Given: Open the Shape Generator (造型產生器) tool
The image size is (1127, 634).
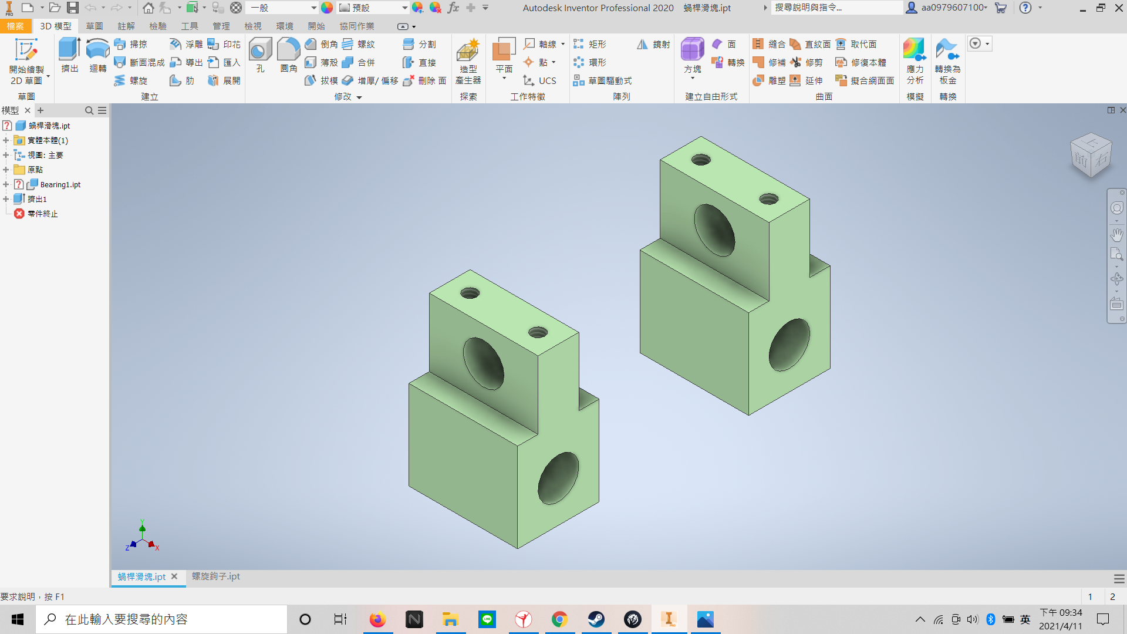Looking at the screenshot, I should pyautogui.click(x=468, y=62).
